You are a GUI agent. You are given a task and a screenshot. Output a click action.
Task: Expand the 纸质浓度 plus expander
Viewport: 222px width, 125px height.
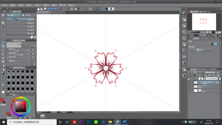click(x=8, y=57)
